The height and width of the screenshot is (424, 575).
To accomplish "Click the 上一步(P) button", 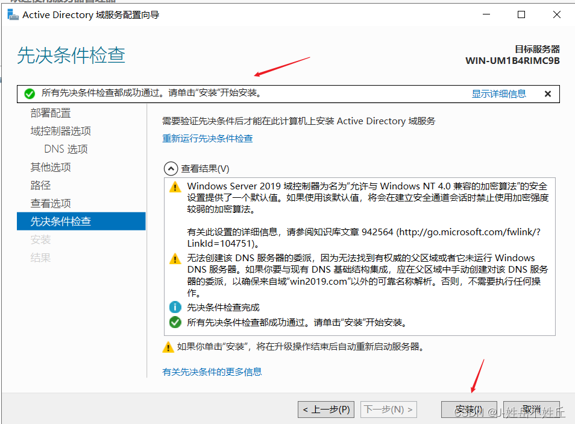I will pos(326,410).
